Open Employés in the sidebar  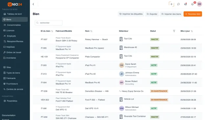point(15,36)
